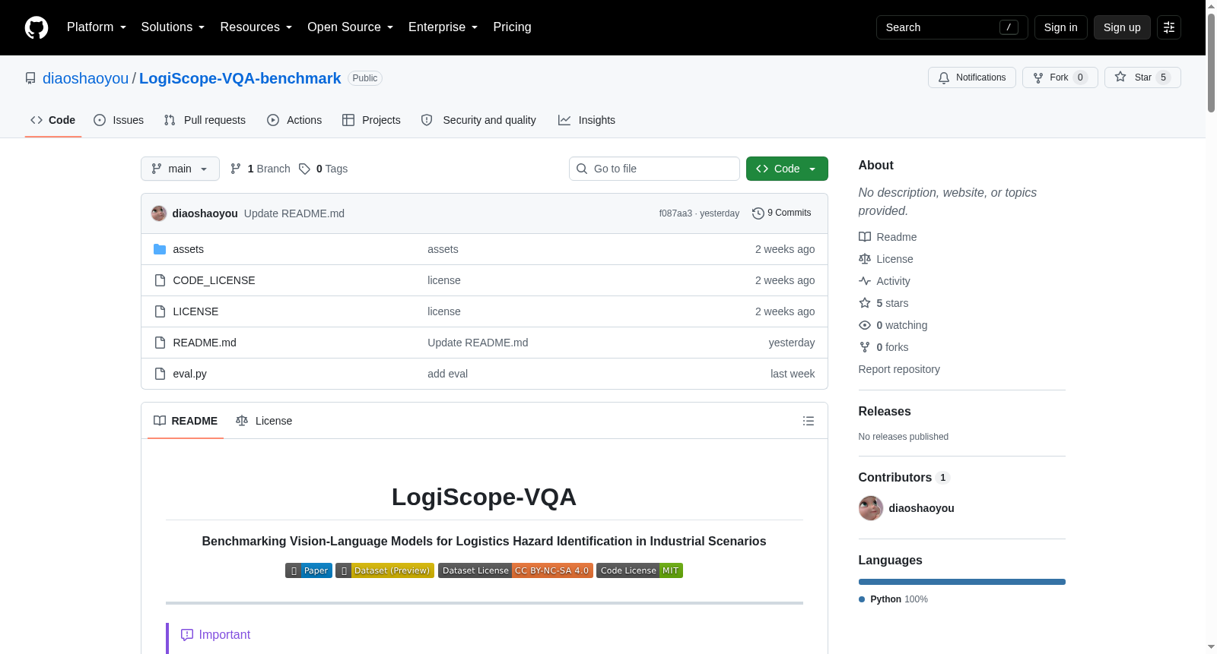View the 9 Commits history
Viewport: 1217px width, 654px height.
point(782,213)
